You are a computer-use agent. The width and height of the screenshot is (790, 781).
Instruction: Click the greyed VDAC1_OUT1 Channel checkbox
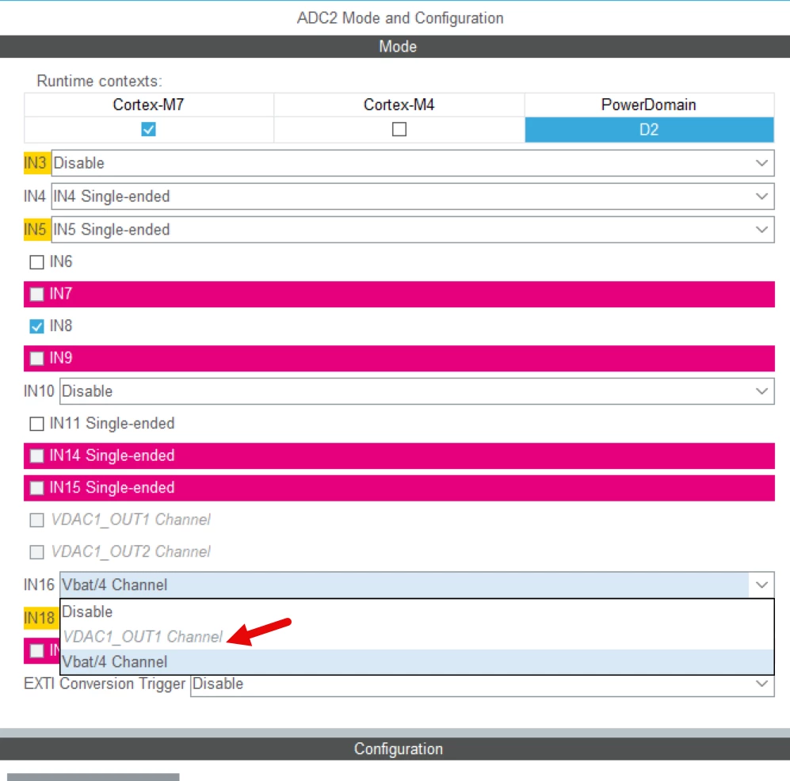(x=36, y=520)
